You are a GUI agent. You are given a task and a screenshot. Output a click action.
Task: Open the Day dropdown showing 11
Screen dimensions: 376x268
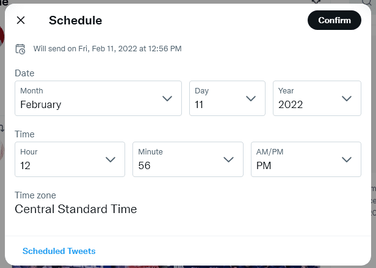point(227,98)
